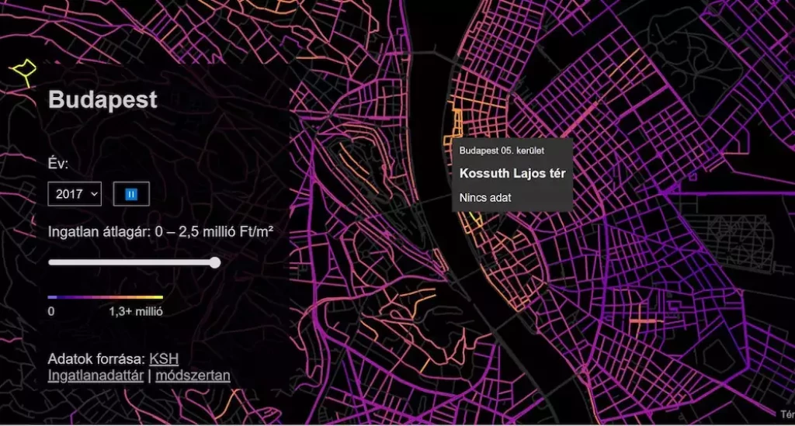Image resolution: width=795 pixels, height=426 pixels.
Task: Open the KSH data source link
Action: pos(164,359)
